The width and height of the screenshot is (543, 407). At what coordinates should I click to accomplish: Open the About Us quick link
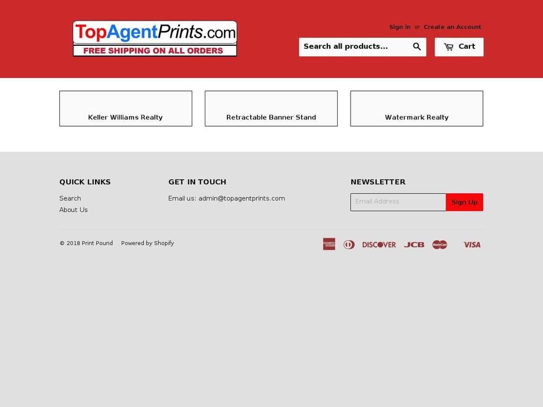[x=74, y=210]
